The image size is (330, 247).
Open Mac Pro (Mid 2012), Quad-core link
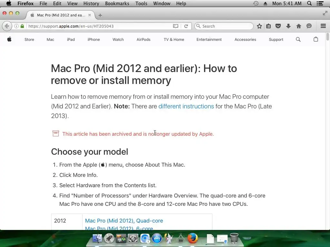pyautogui.click(x=124, y=221)
